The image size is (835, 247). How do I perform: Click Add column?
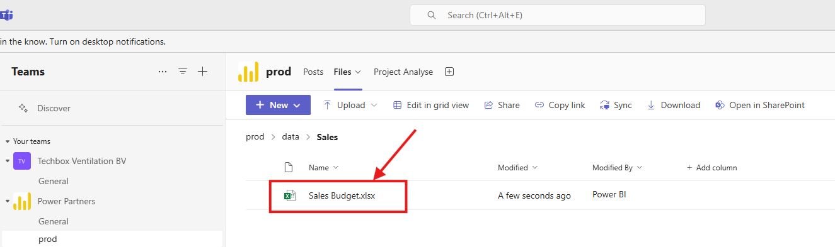(x=712, y=167)
